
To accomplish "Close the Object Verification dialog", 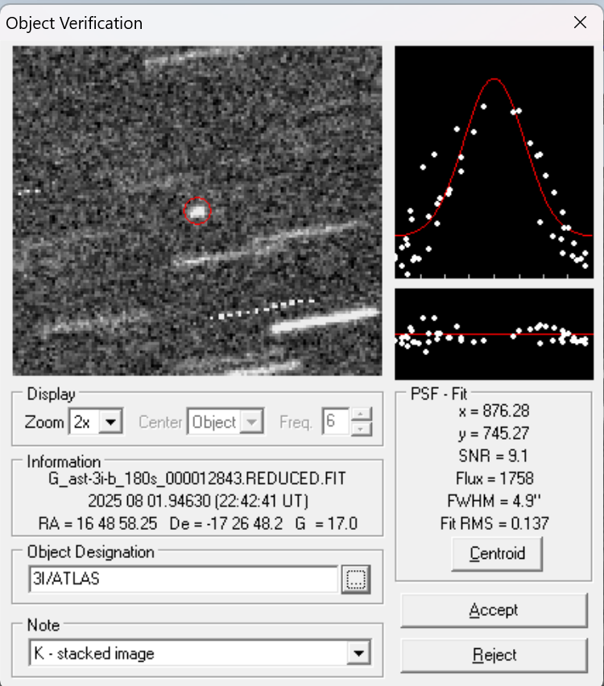I will click(x=580, y=23).
